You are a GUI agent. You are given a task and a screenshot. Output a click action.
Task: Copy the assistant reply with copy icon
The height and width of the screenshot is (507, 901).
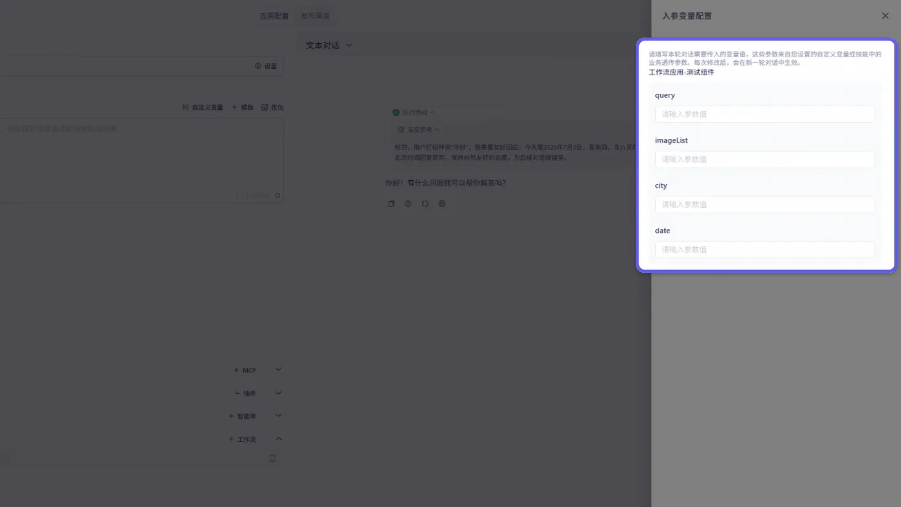391,203
